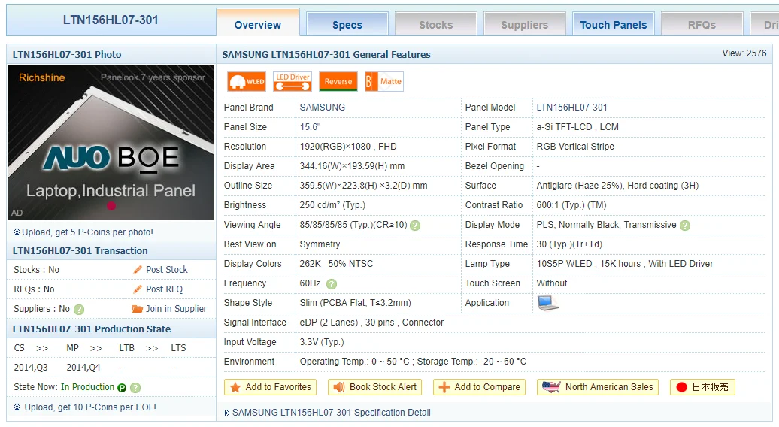This screenshot has height=427, width=779.
Task: Click the folder icon beside Join in Supplier
Action: (137, 309)
